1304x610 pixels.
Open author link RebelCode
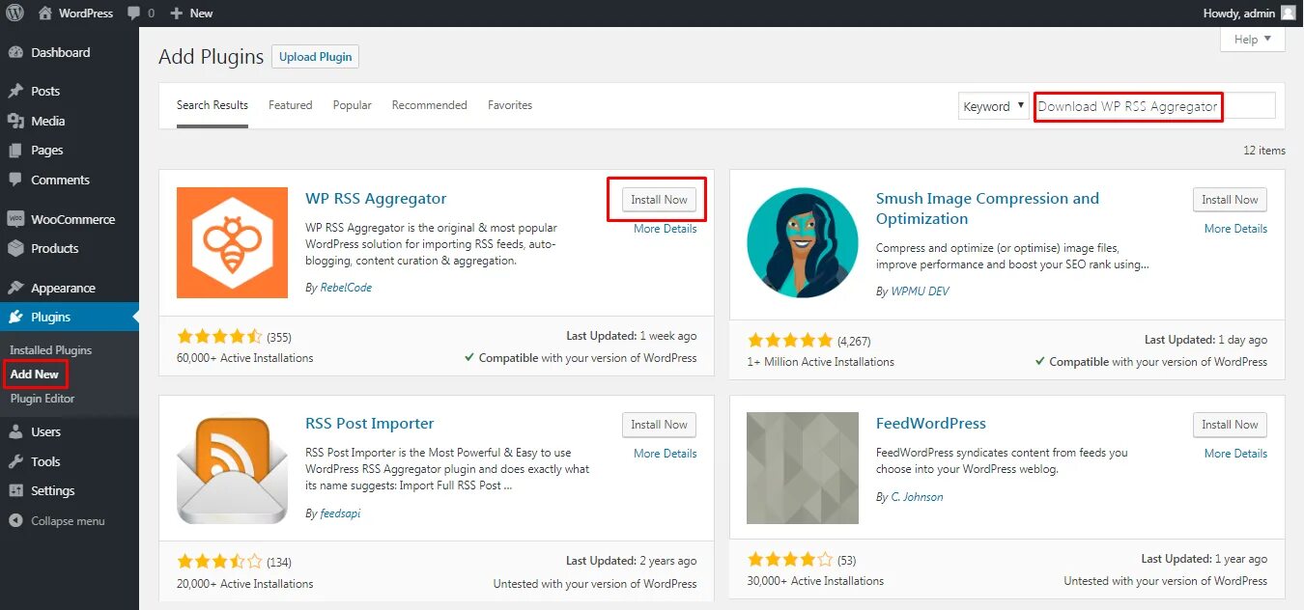point(346,288)
